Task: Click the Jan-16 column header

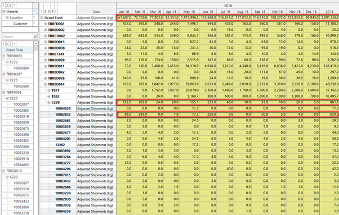Action: (x=124, y=12)
